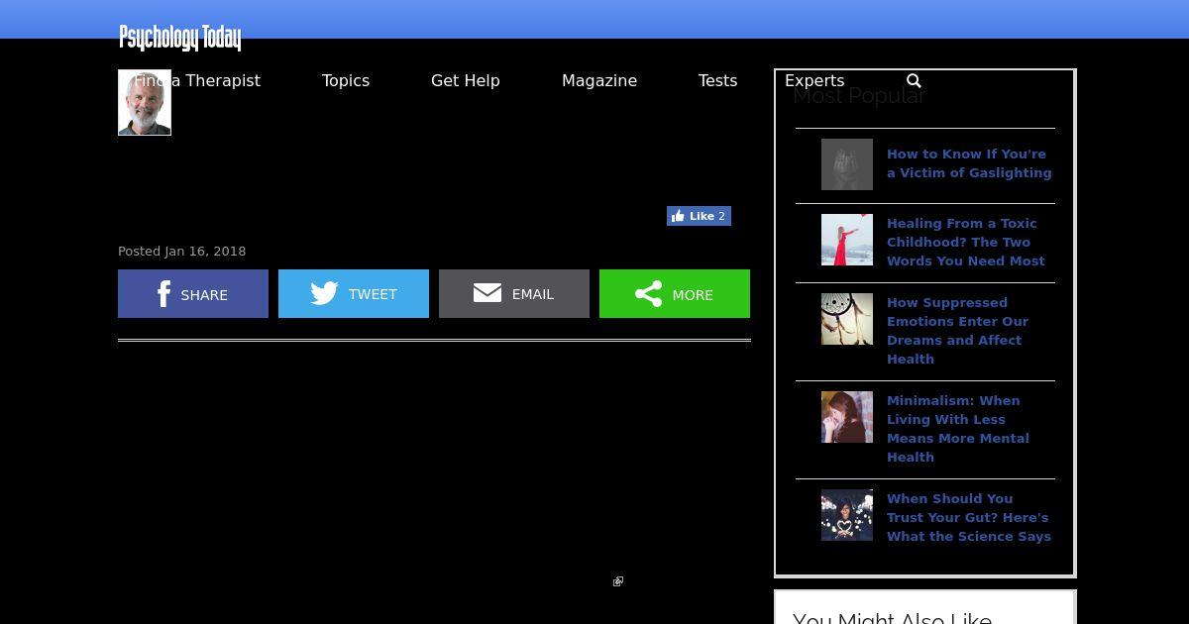Open the More sharing options
Image resolution: width=1189 pixels, height=624 pixels.
[x=675, y=294]
